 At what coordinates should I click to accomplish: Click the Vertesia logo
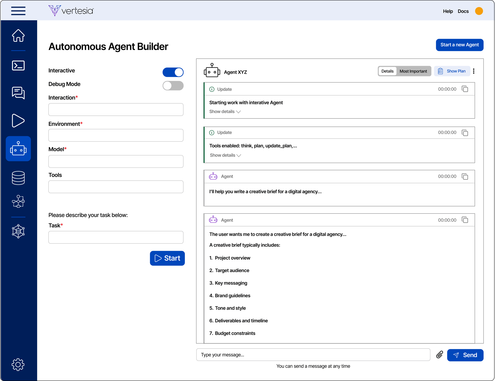71,11
